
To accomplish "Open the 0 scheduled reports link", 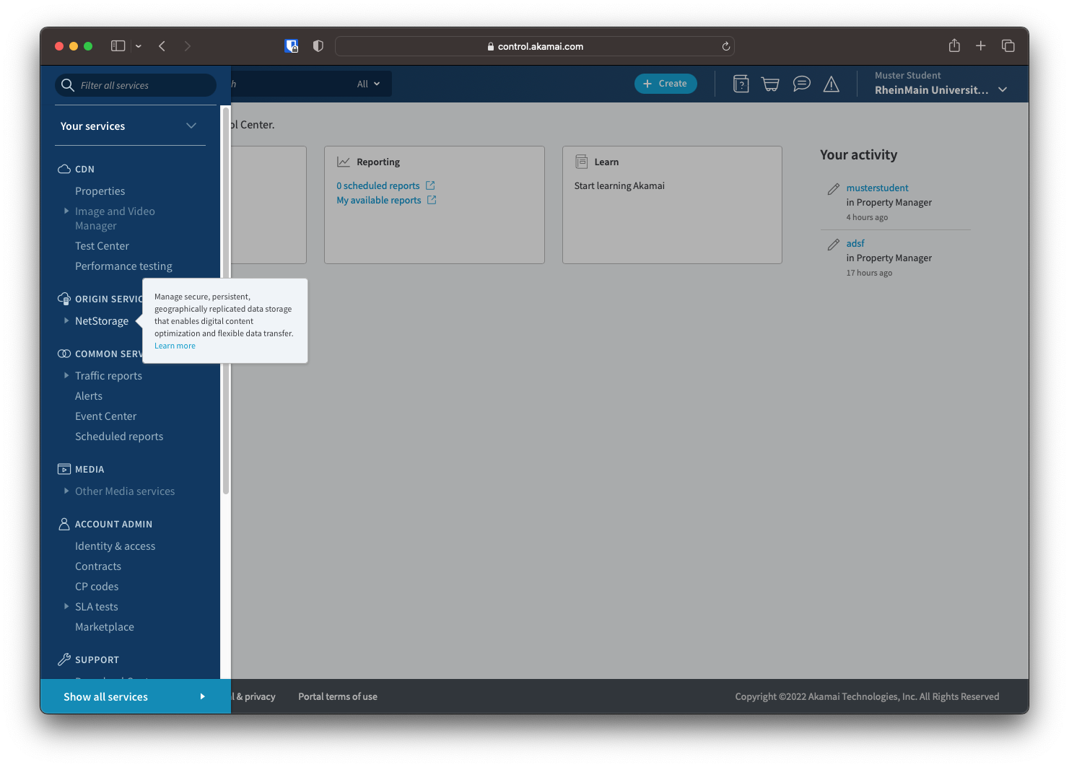I will coord(378,185).
